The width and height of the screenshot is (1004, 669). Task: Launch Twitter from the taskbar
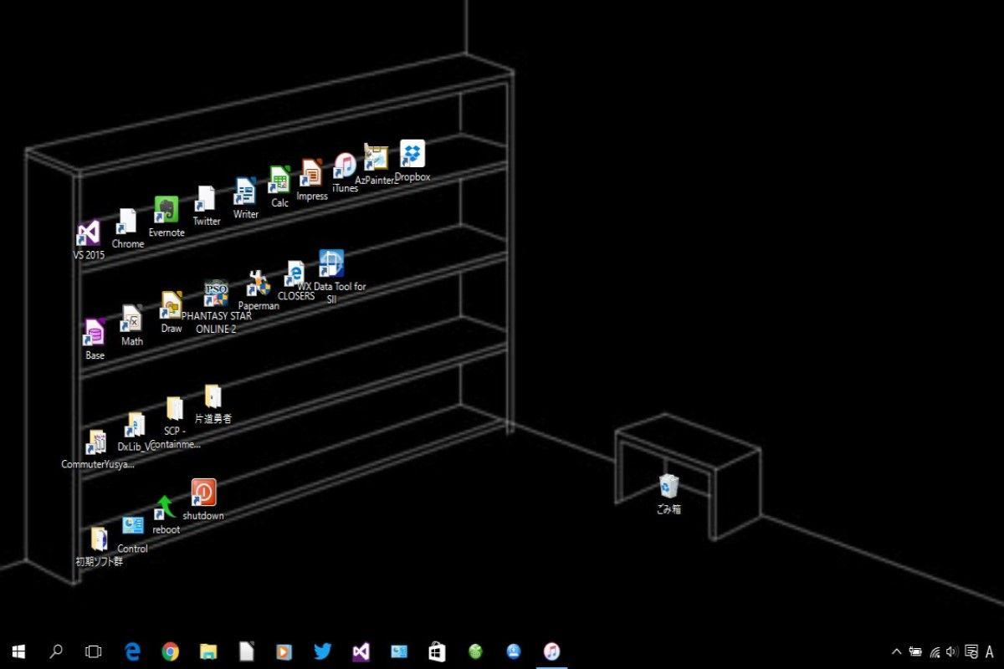pos(323,651)
